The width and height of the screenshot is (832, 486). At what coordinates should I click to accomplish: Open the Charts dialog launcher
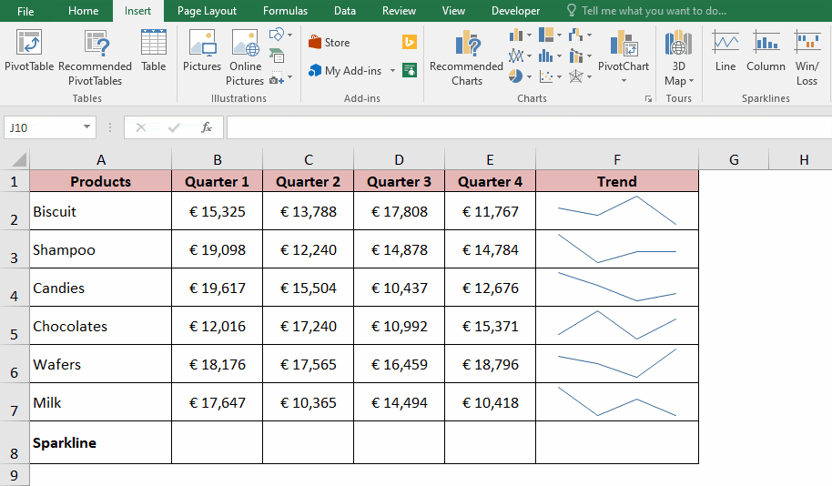[x=648, y=98]
